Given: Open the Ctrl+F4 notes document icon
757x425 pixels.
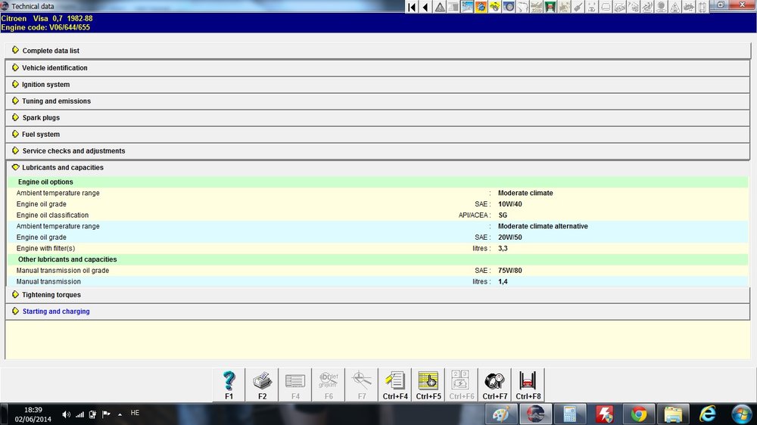Looking at the screenshot, I should click(x=395, y=384).
